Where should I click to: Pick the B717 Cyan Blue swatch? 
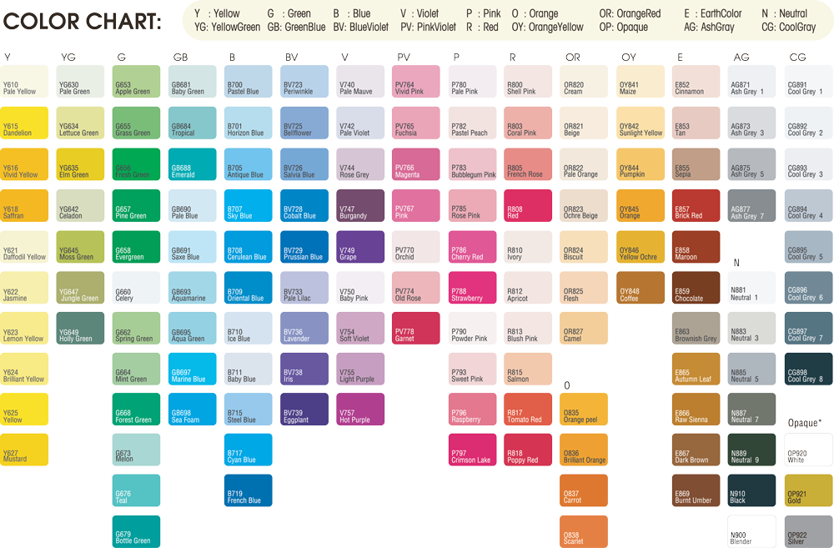tap(248, 449)
